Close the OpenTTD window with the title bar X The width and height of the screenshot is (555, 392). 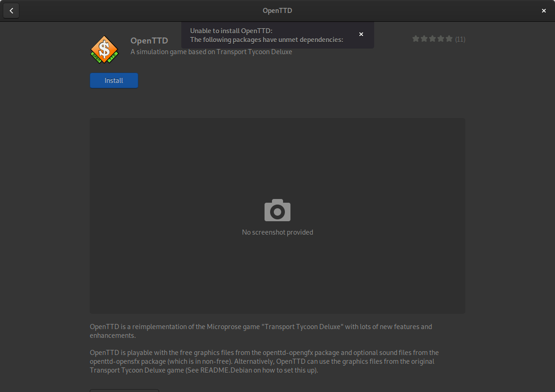[x=544, y=11]
